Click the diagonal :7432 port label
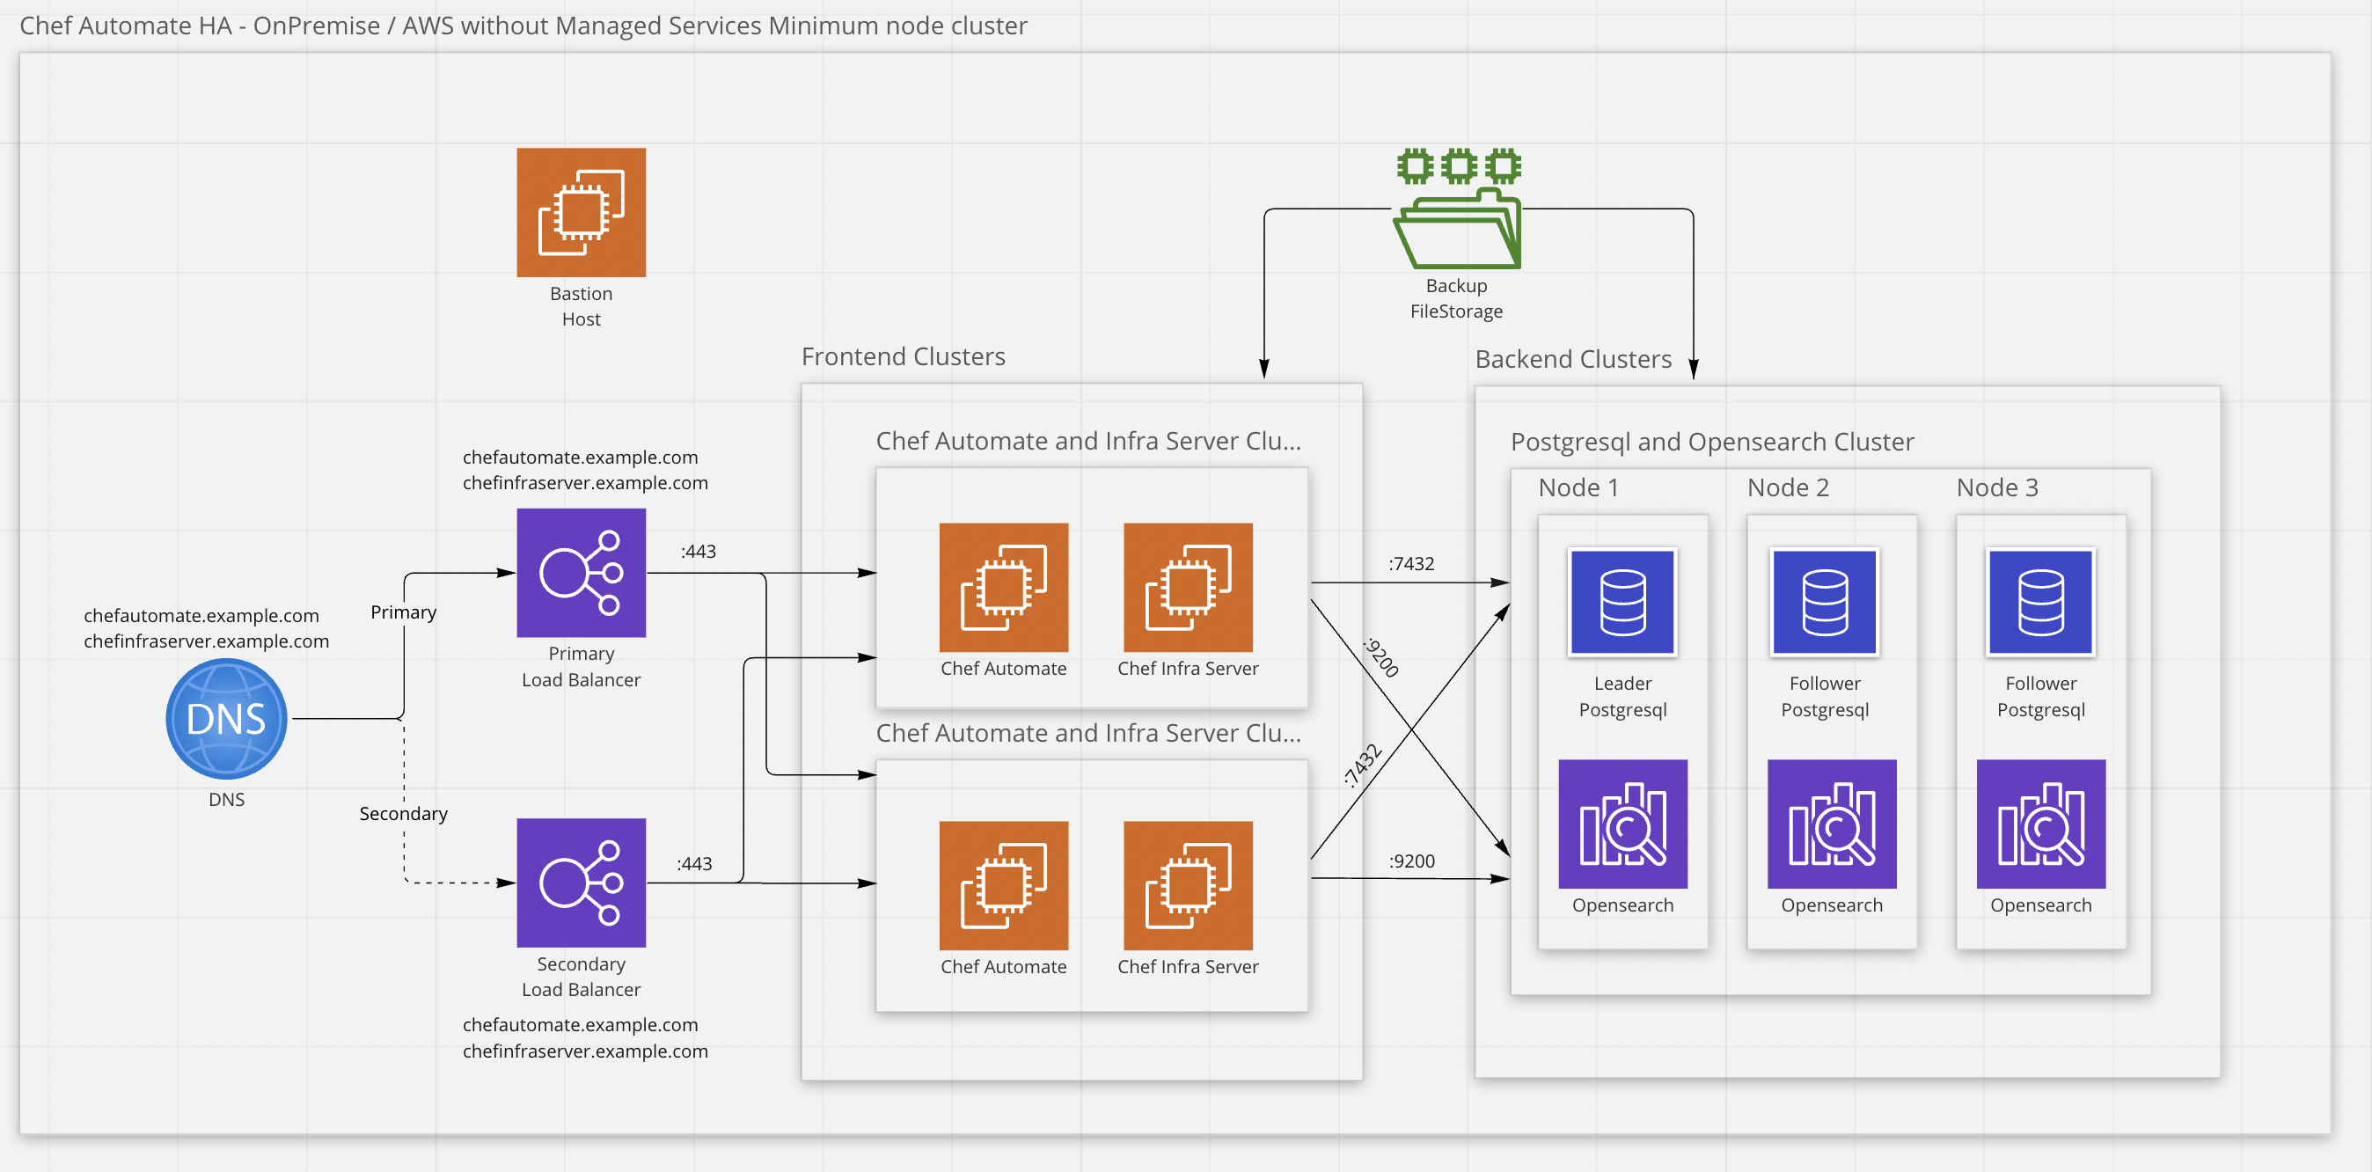The width and height of the screenshot is (2372, 1172). [x=1362, y=766]
